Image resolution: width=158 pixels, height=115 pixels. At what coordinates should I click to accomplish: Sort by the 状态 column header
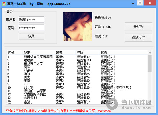click(123, 52)
